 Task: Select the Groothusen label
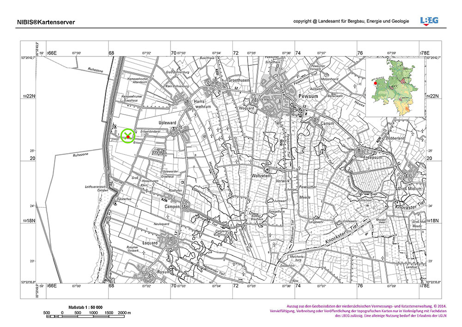click(239, 80)
